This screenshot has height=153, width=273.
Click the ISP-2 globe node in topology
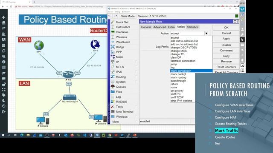pyautogui.click(x=95, y=44)
